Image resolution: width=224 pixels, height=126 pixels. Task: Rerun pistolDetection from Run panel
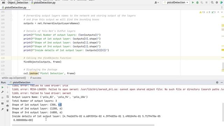click(x=2, y=87)
